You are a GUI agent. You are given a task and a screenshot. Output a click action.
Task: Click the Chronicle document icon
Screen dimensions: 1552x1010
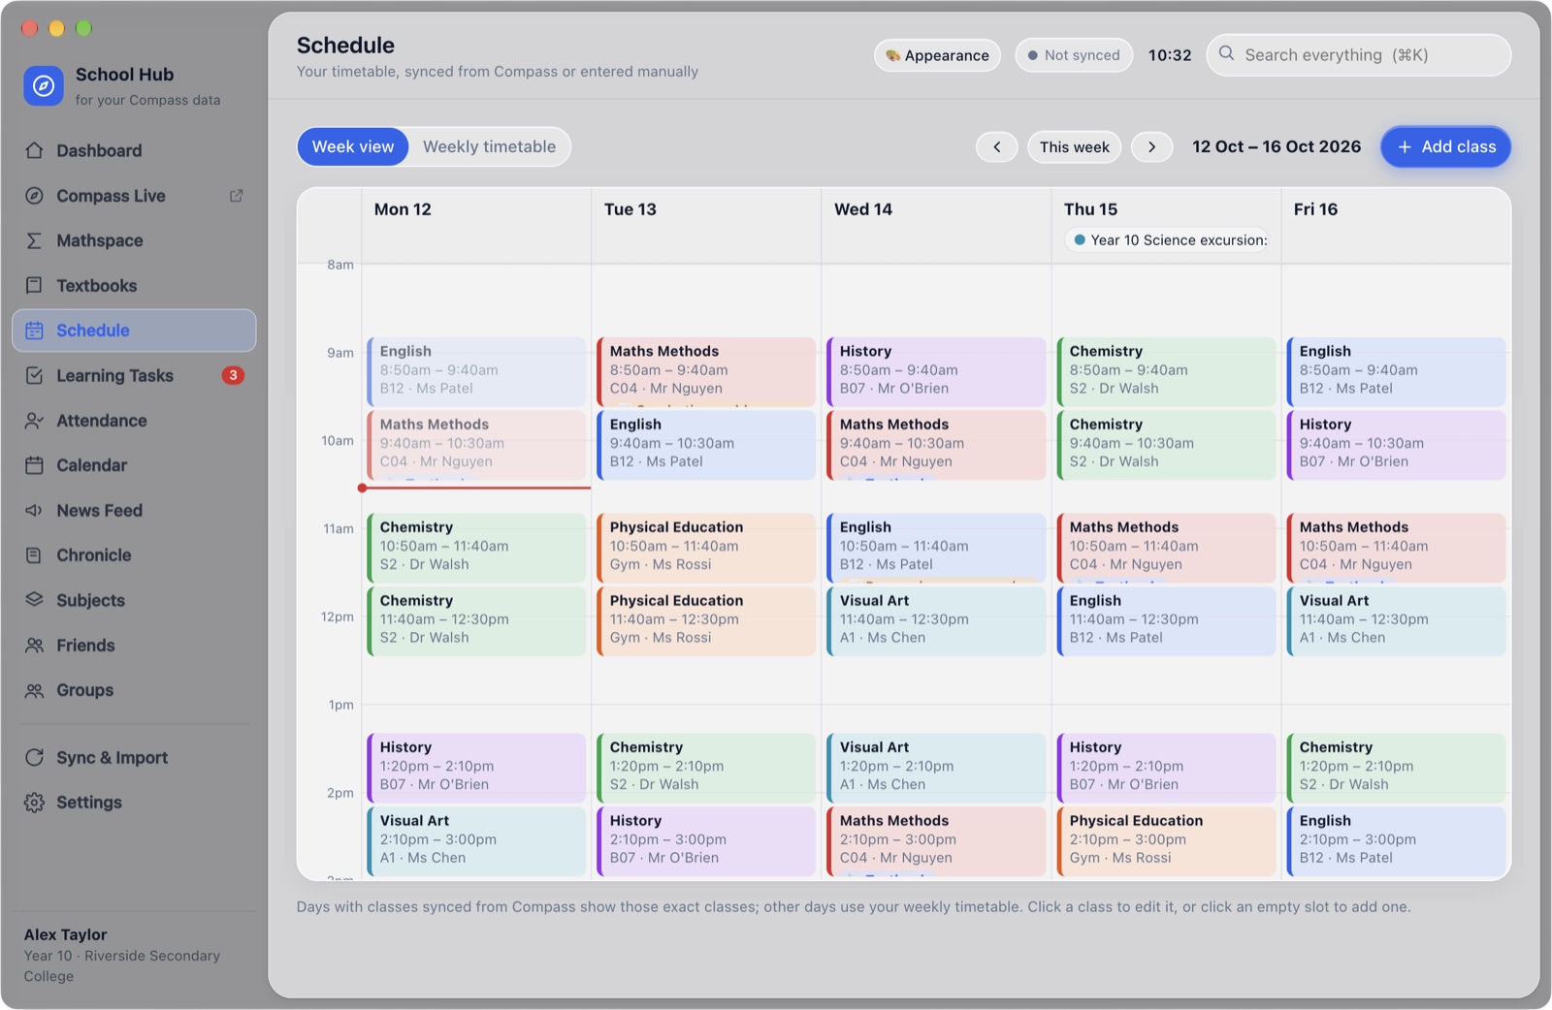[35, 555]
